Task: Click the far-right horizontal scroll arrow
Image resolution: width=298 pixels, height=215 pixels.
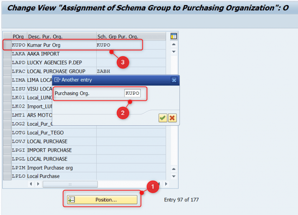Action: click(x=166, y=184)
